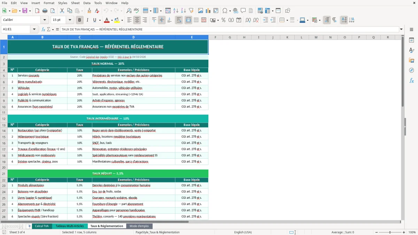Screen dimensions: 418x235
Task: Toggle Center Vertically alignment
Action: tap(162, 20)
